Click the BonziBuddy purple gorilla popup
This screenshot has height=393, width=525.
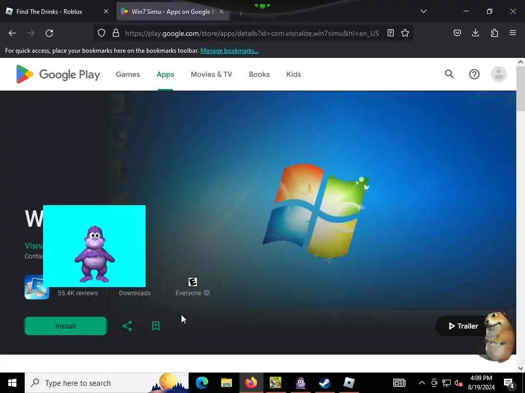click(x=94, y=246)
